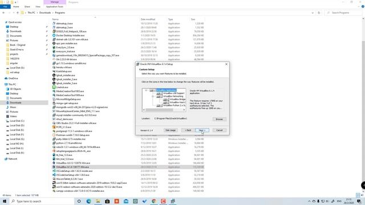Open Microsoft Store from taskbar

coord(107,201)
